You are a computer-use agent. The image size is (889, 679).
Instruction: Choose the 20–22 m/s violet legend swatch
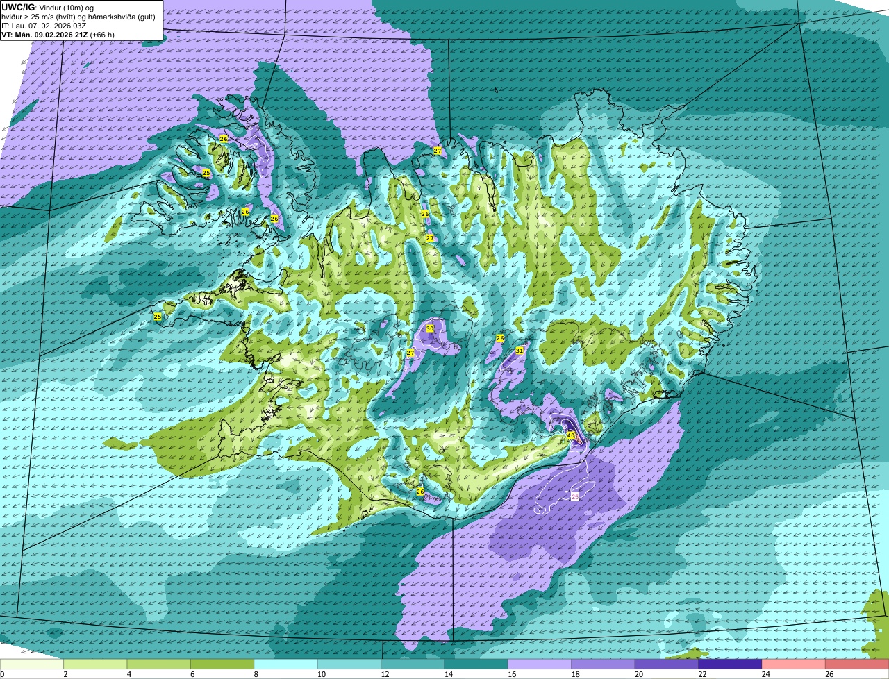coord(667,664)
